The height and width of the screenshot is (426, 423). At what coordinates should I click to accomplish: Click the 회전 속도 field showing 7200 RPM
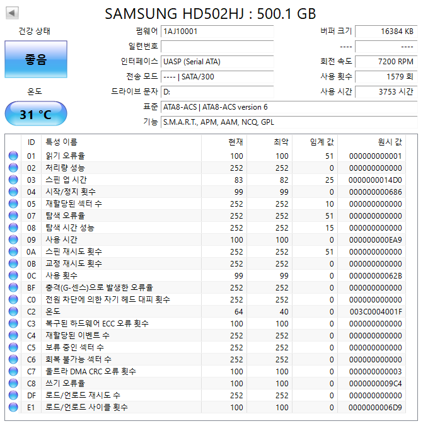385,62
